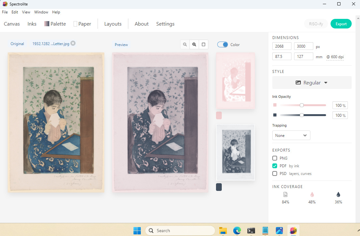Image resolution: width=360 pixels, height=236 pixels.
Task: Click the Palette gradient icon in toolbar
Action: point(47,24)
